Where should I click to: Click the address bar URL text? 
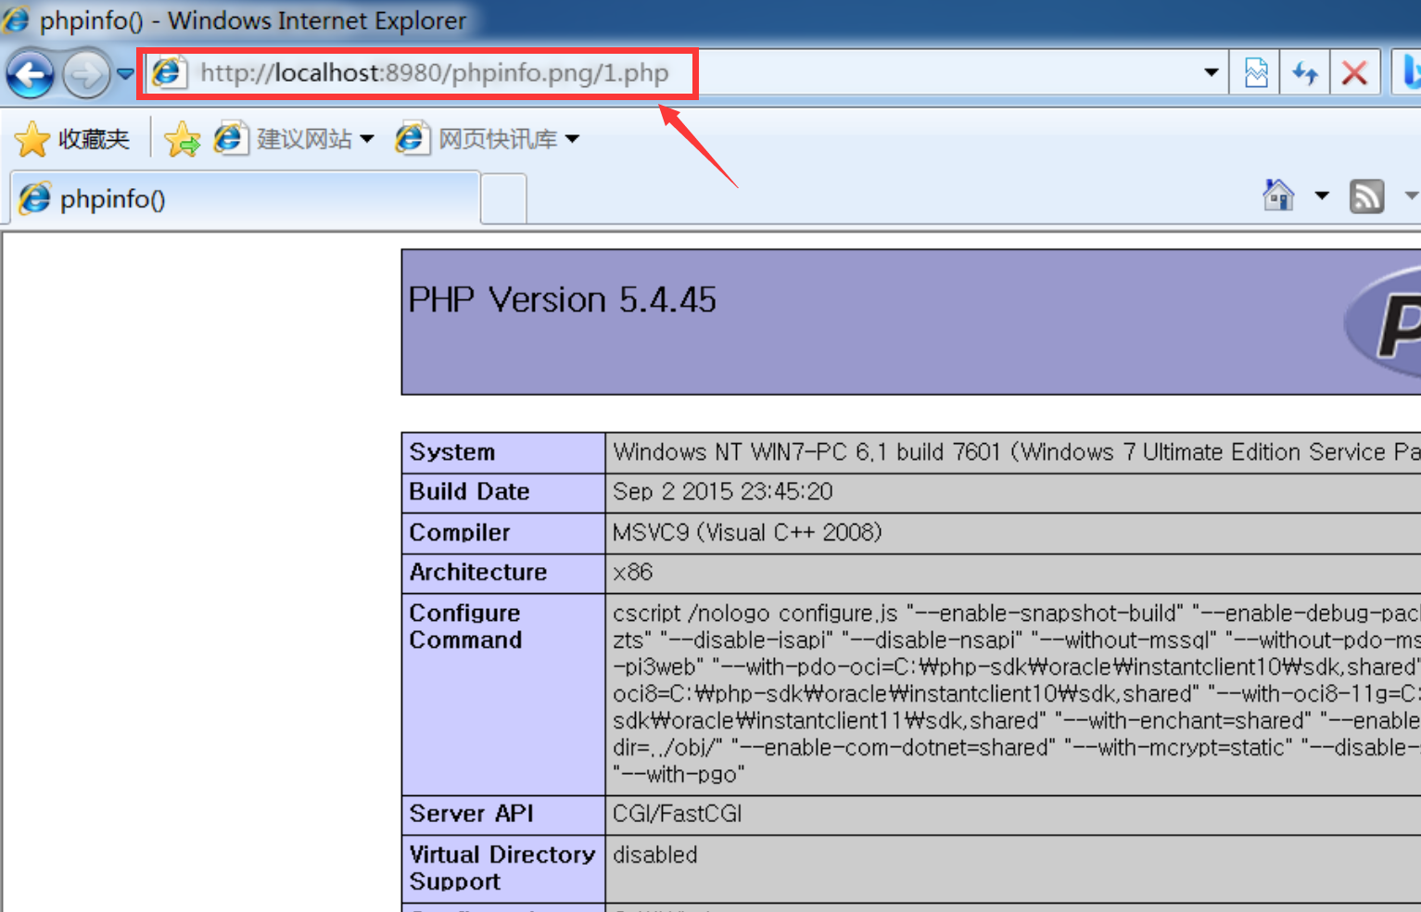(x=434, y=73)
